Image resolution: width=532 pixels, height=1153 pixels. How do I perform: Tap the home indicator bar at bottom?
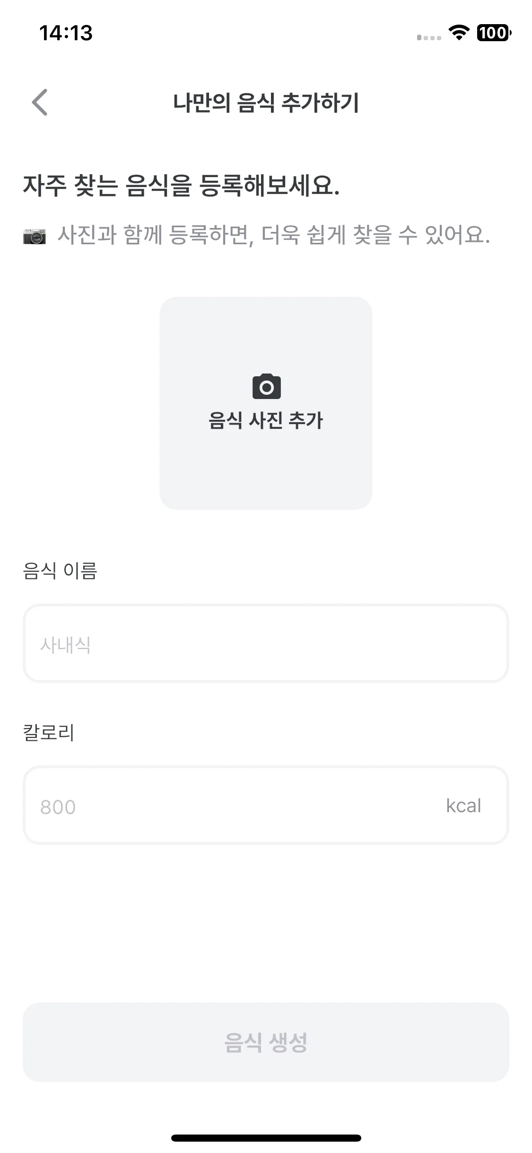click(266, 1138)
